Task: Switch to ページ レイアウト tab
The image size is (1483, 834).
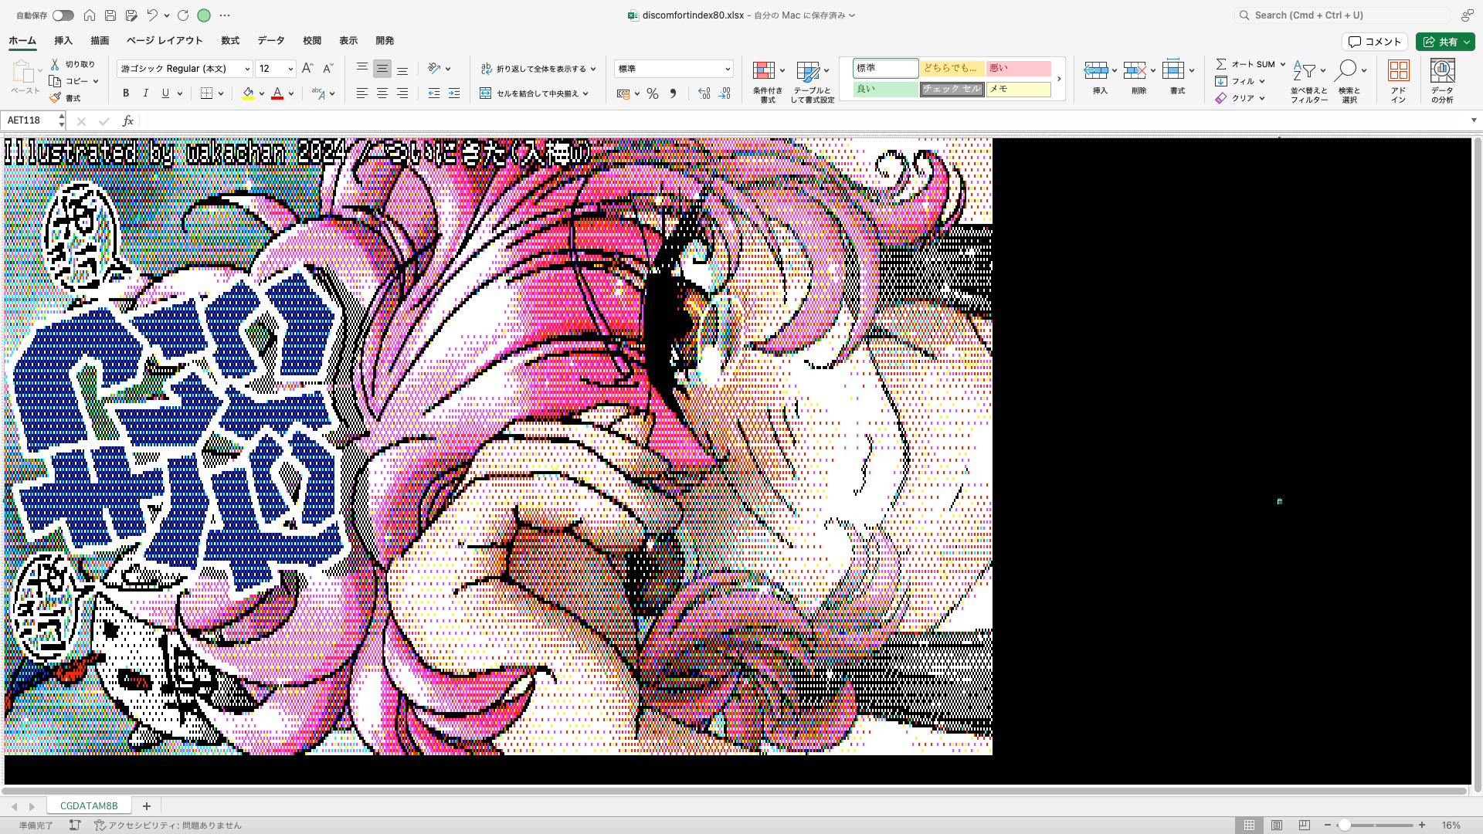Action: click(x=165, y=41)
